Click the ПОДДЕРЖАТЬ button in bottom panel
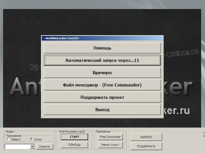 coord(146,146)
